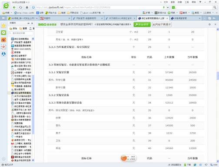Screen dimensions: 219x167
Task: Go back with the green arrow button
Action: click(x=14, y=7)
